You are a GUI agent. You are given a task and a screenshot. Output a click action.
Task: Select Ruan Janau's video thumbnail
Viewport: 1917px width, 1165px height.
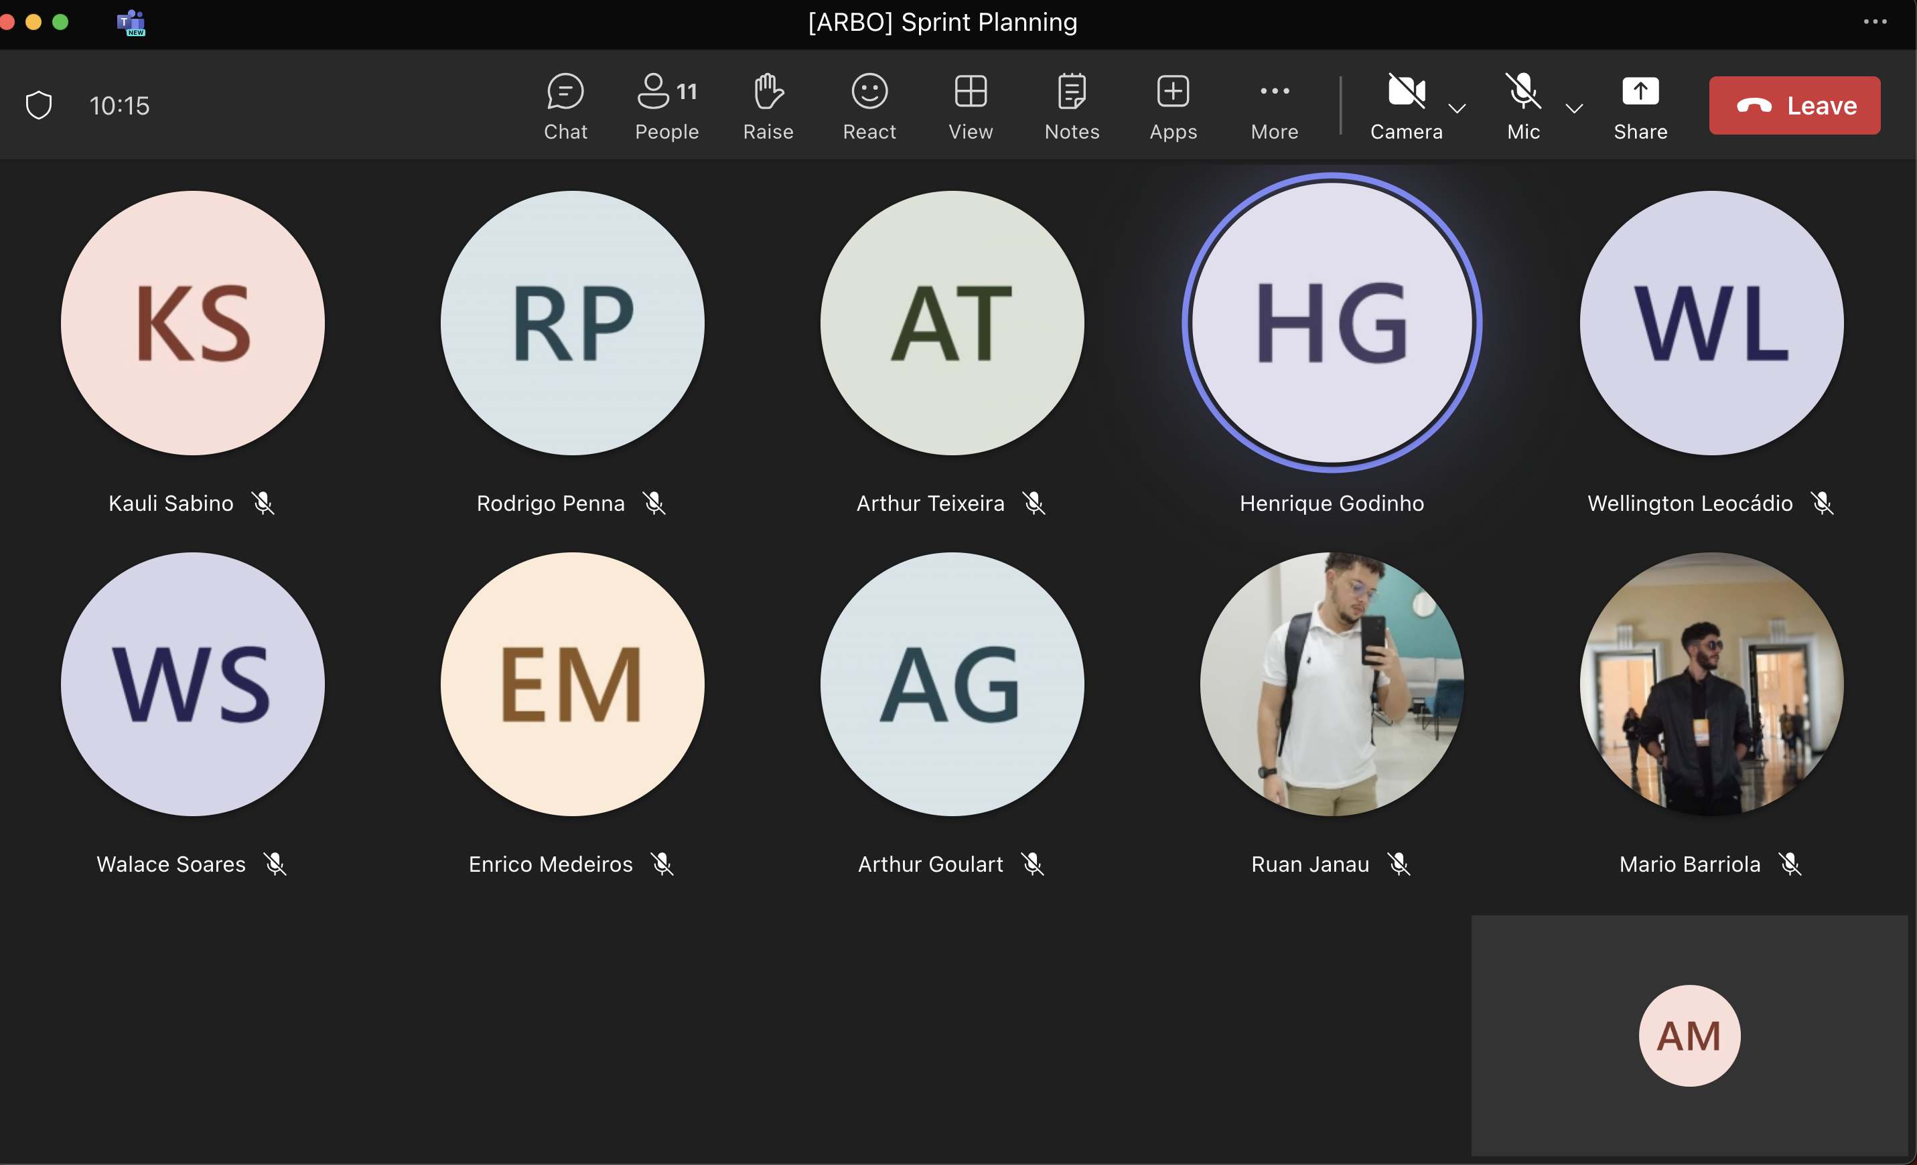(1331, 684)
